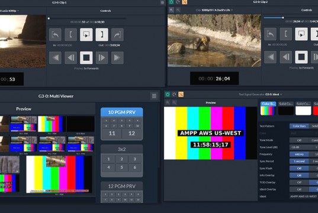Set Tone Mode to Off
318x213 pixels.
pos(299,140)
